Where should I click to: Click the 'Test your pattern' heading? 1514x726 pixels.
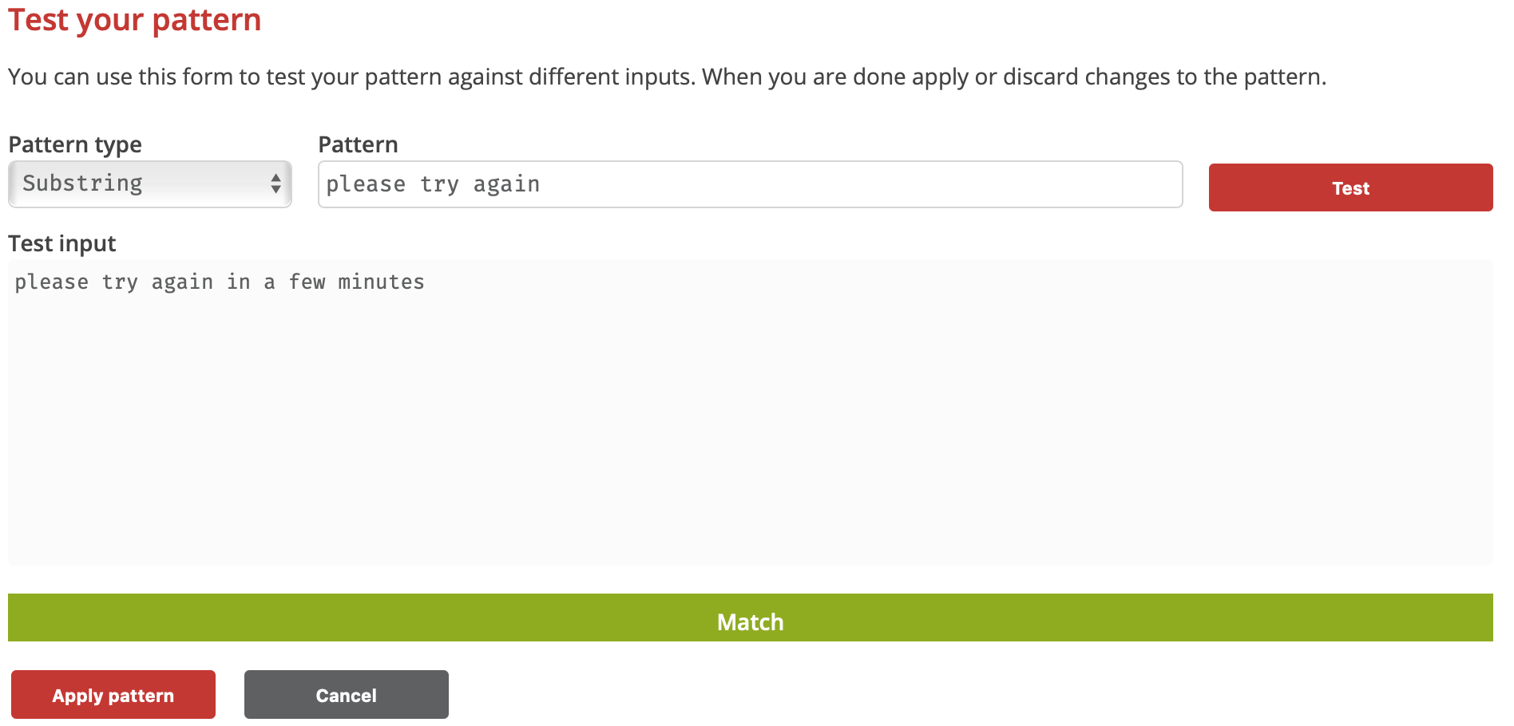coord(135,20)
